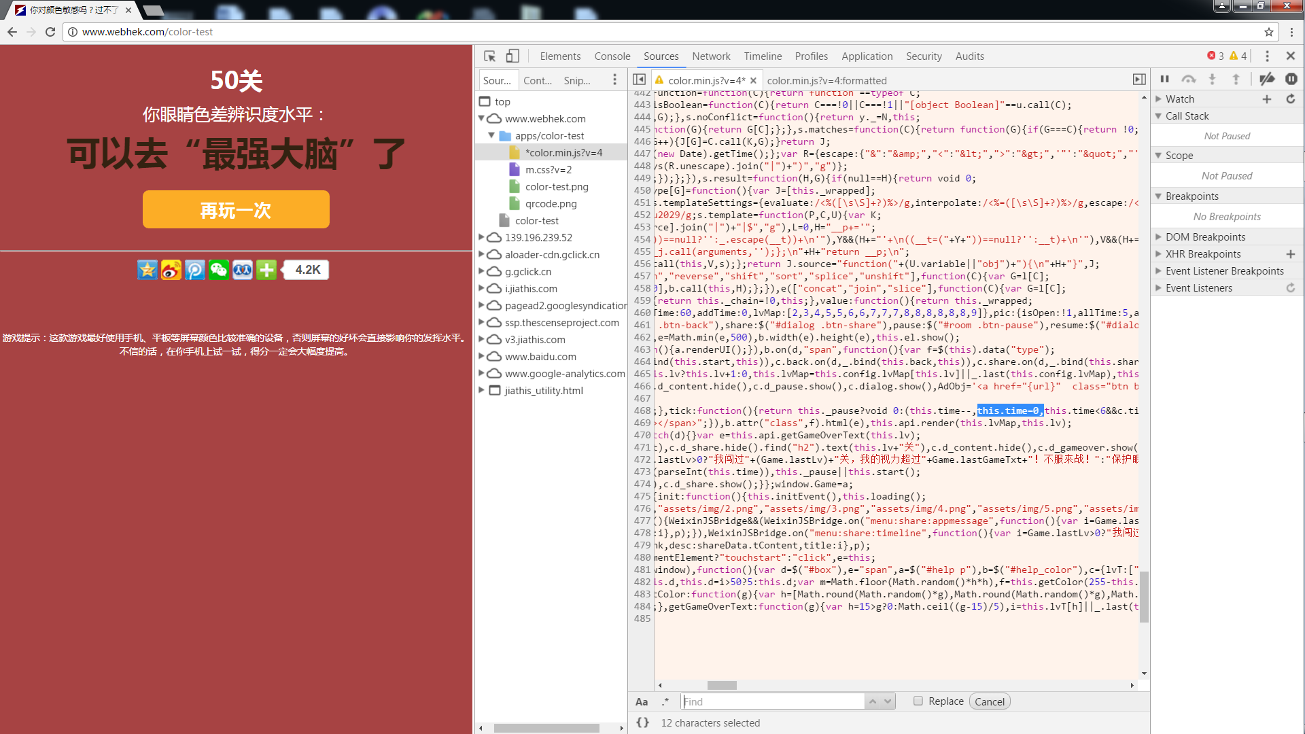The width and height of the screenshot is (1305, 734).
Task: Add a new watch expression
Action: point(1267,99)
